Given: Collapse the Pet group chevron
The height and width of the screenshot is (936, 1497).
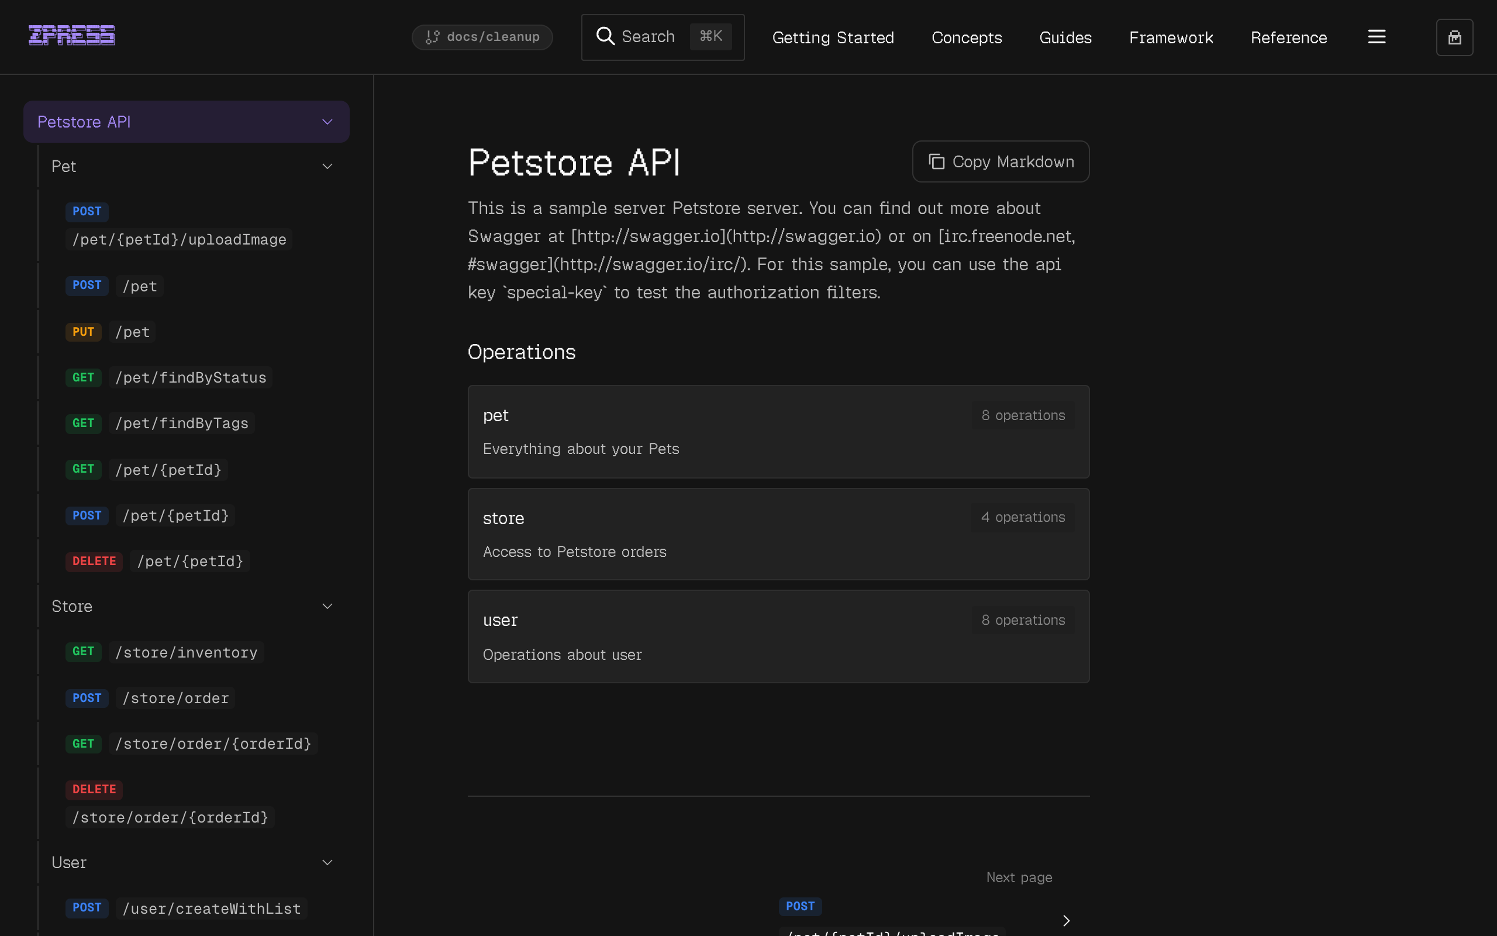Looking at the screenshot, I should click(x=327, y=167).
